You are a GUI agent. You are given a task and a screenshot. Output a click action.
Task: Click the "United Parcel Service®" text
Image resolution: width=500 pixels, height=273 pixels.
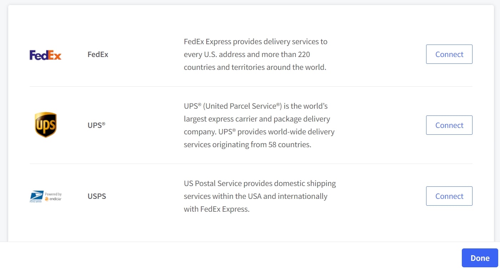point(243,106)
